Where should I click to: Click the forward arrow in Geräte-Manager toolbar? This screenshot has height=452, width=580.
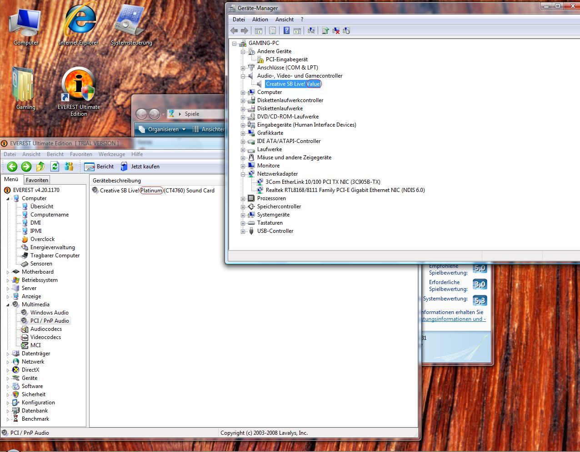click(245, 30)
